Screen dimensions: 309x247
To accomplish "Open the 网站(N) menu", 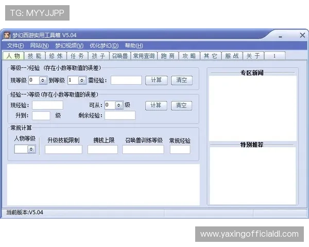I will [x=40, y=46].
